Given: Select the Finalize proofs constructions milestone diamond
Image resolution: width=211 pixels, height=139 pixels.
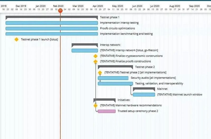Looking at the screenshot, I should point(95,62).
